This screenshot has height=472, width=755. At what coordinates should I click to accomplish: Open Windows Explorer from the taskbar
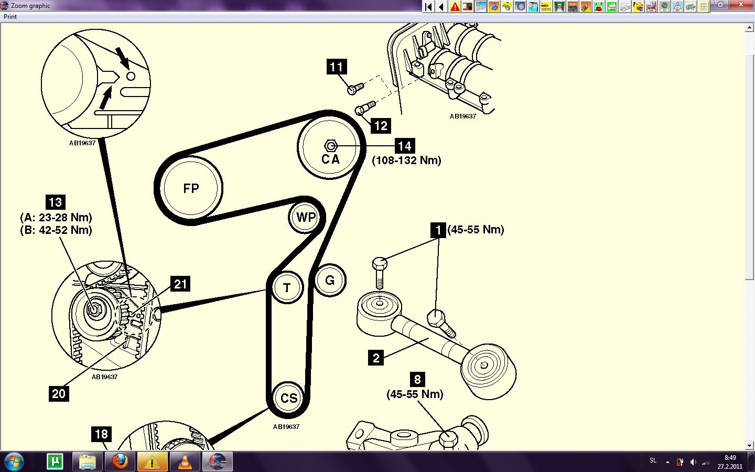(88, 462)
